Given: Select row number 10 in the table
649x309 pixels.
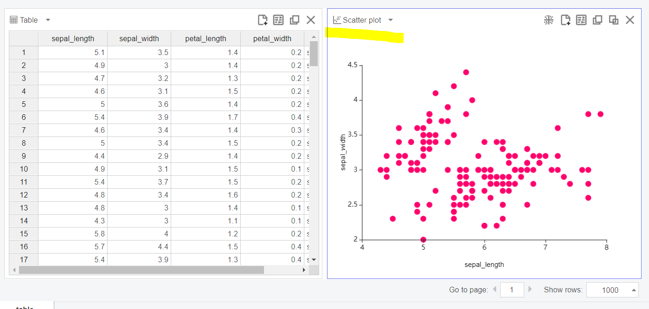Looking at the screenshot, I should [24, 169].
